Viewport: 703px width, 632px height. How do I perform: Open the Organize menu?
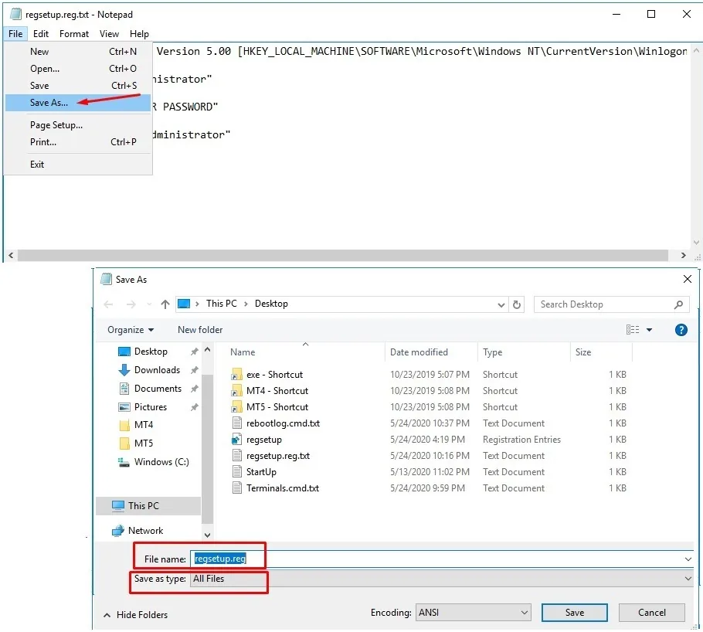point(131,329)
